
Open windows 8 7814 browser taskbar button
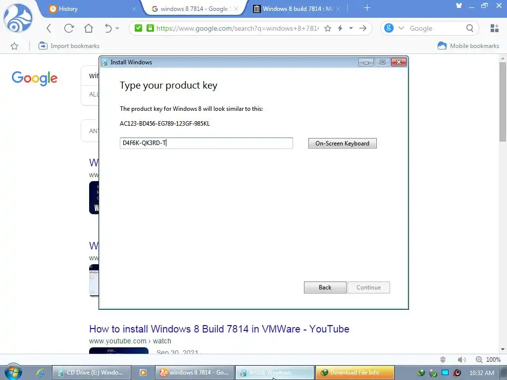[195, 373]
